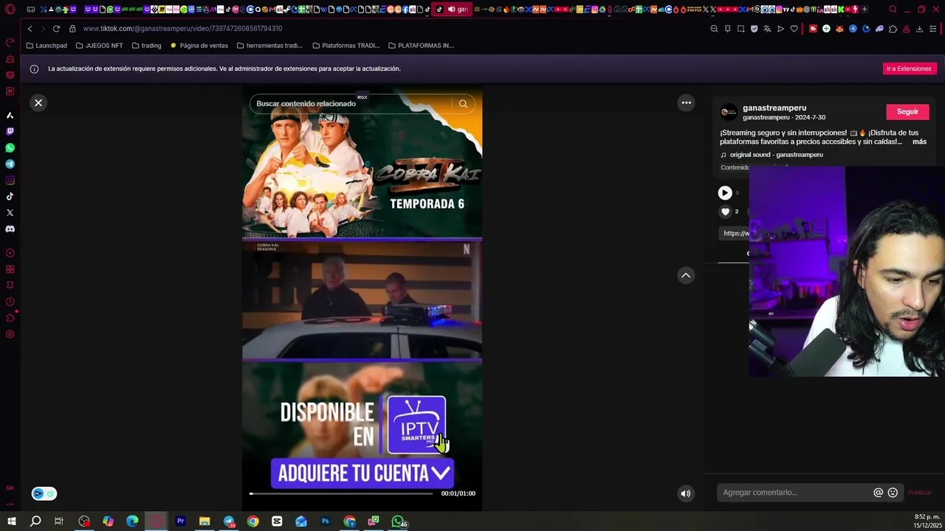Viewport: 945px width, 531px height.
Task: Open the X panel in Opera sidebar
Action: click(10, 212)
